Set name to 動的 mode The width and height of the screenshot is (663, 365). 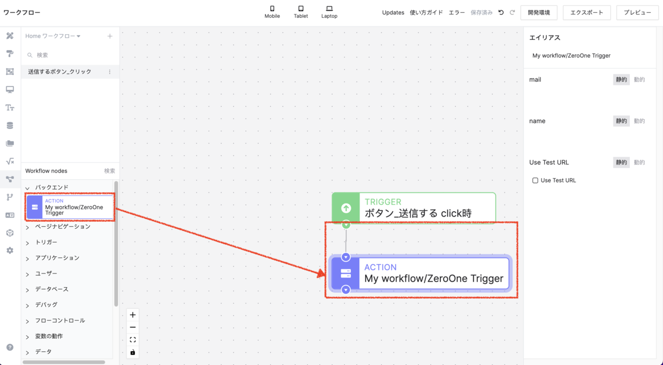(x=639, y=121)
